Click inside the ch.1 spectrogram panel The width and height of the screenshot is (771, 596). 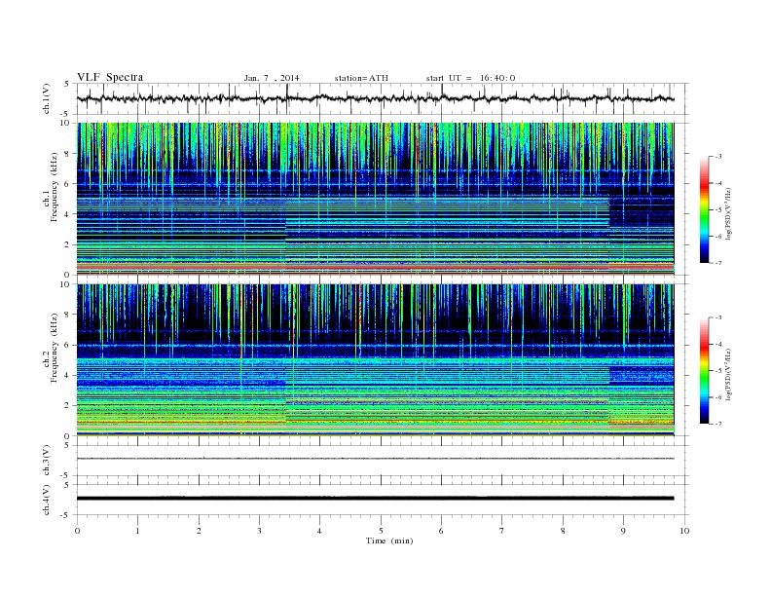tap(375, 199)
